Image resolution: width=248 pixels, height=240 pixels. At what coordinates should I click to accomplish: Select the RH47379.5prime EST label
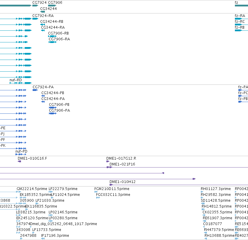(x=219, y=230)
